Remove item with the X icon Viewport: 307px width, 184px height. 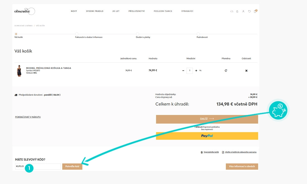246,71
